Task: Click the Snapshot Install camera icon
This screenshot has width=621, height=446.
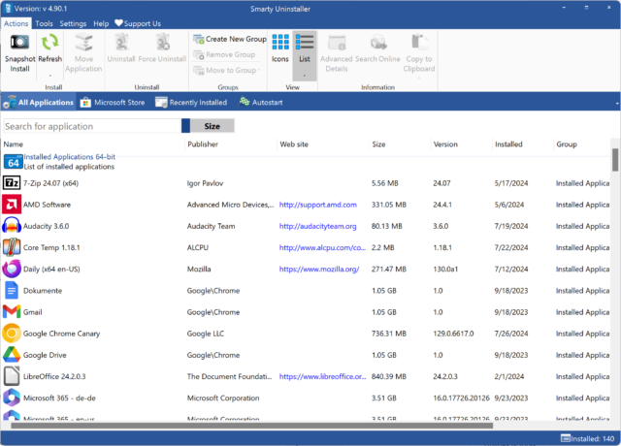Action: (x=19, y=42)
